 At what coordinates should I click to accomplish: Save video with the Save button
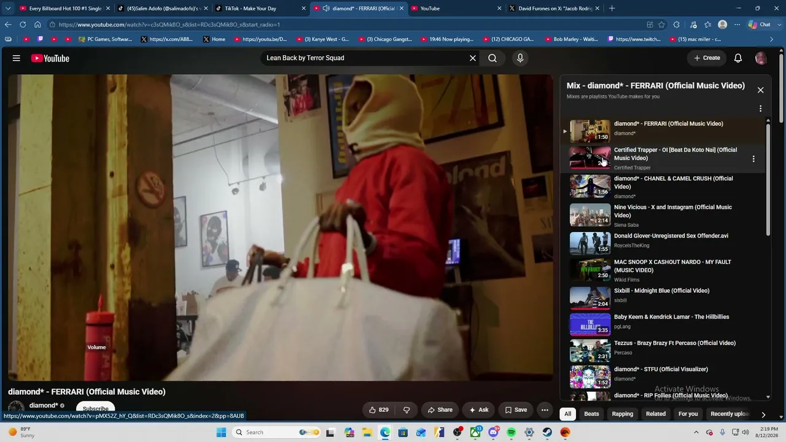pyautogui.click(x=516, y=410)
